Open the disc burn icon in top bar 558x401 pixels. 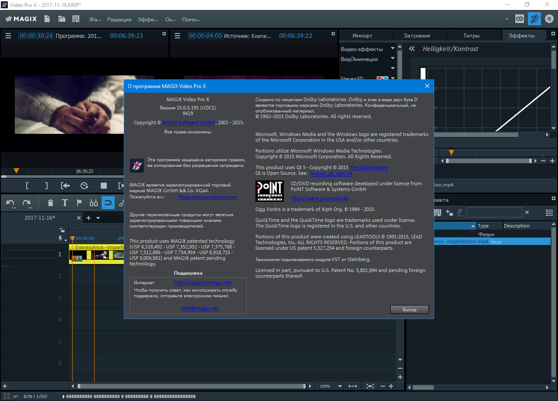click(x=549, y=19)
